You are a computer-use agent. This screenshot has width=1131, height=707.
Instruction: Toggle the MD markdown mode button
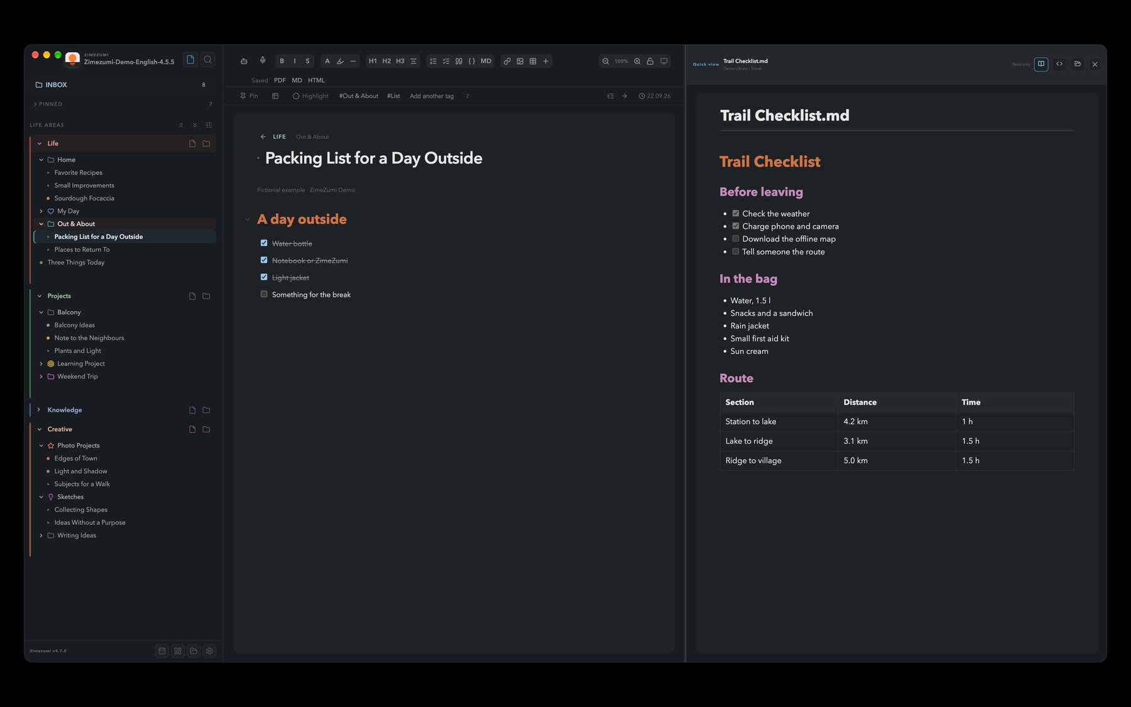486,61
